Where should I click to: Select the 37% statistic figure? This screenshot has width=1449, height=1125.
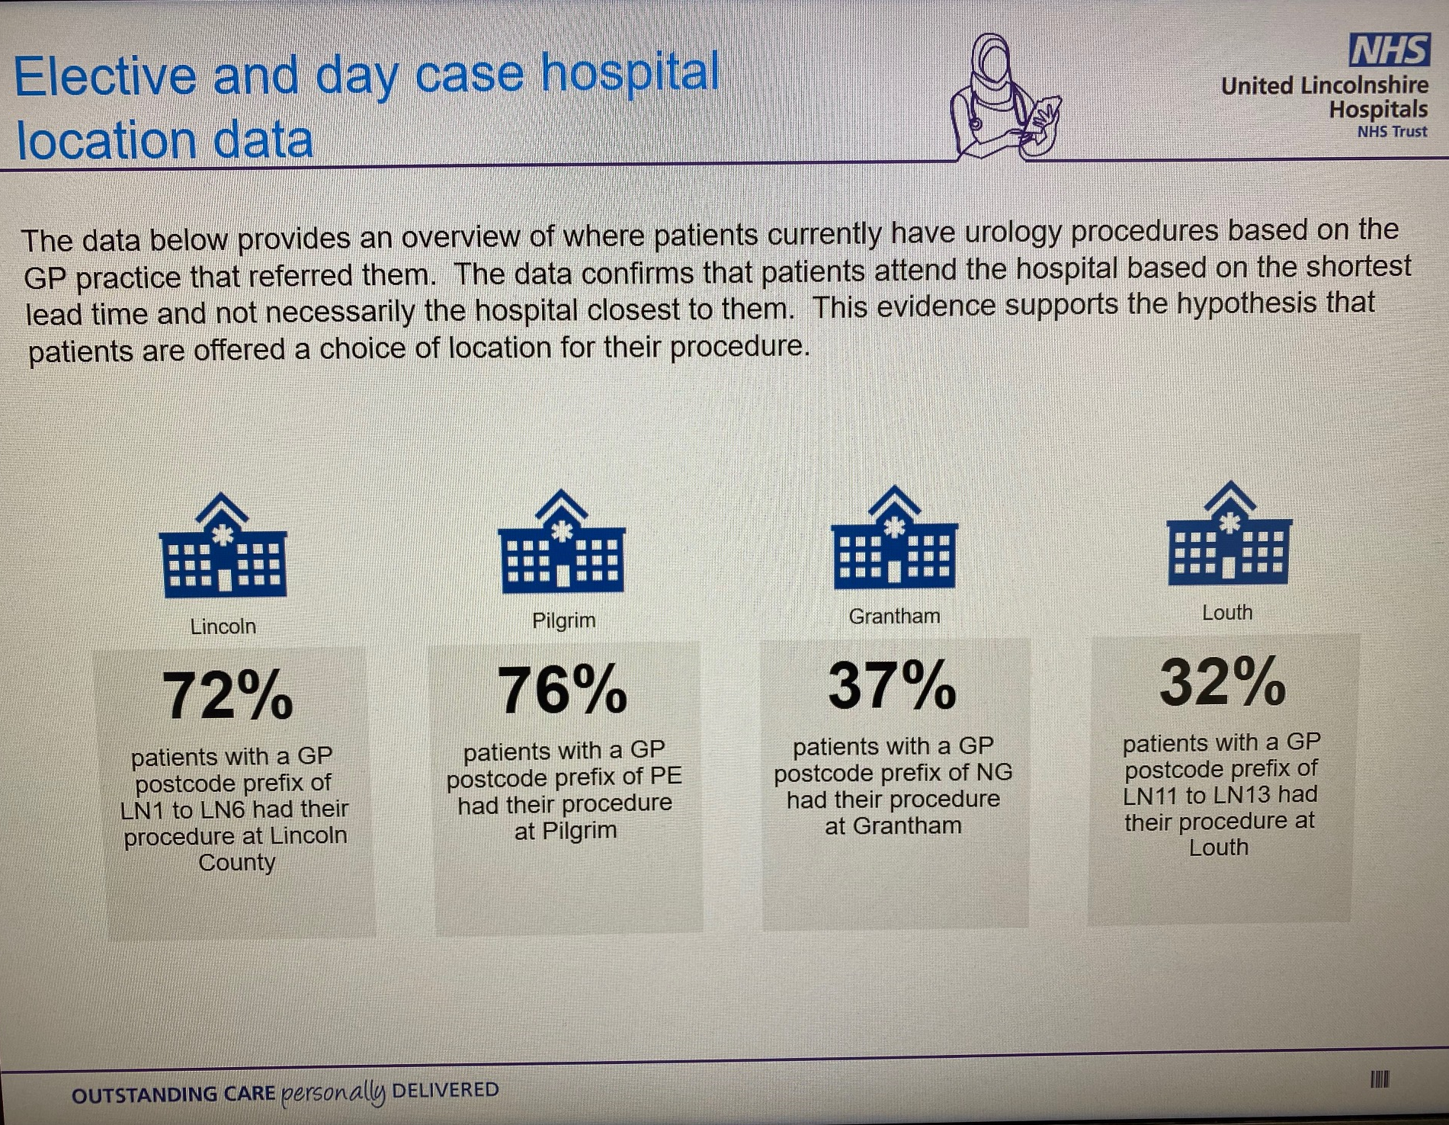tap(892, 684)
